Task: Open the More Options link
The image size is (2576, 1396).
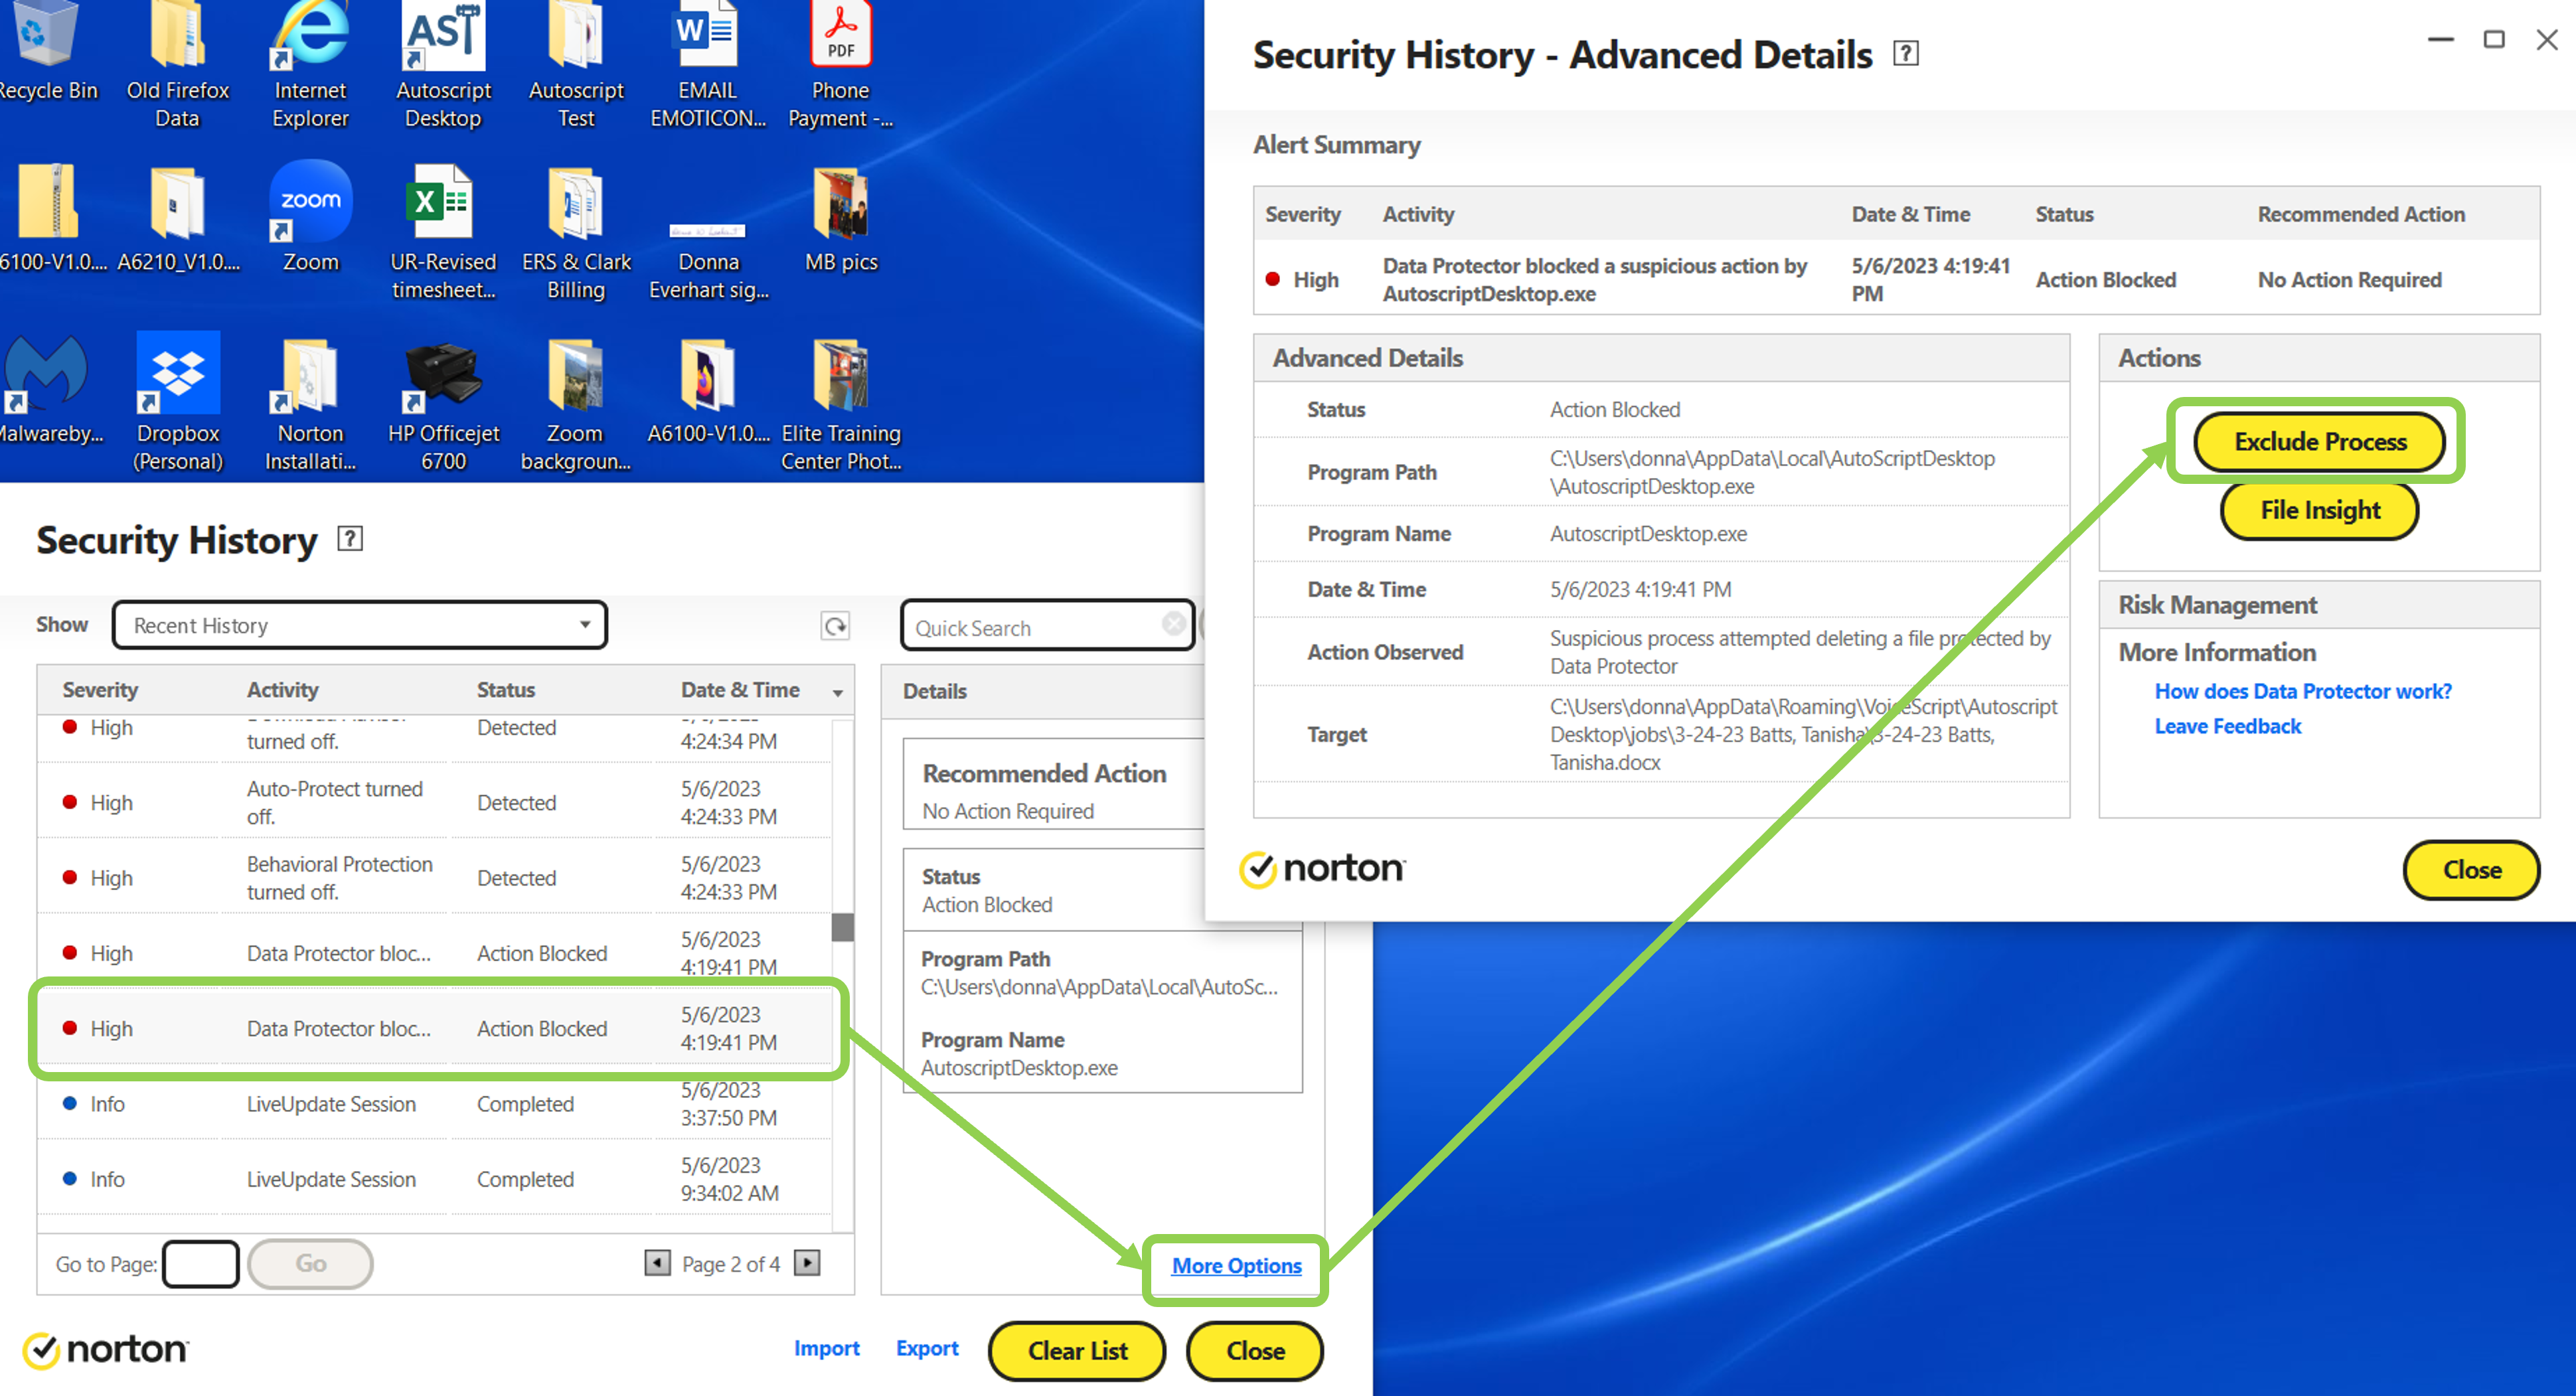Action: click(x=1236, y=1266)
